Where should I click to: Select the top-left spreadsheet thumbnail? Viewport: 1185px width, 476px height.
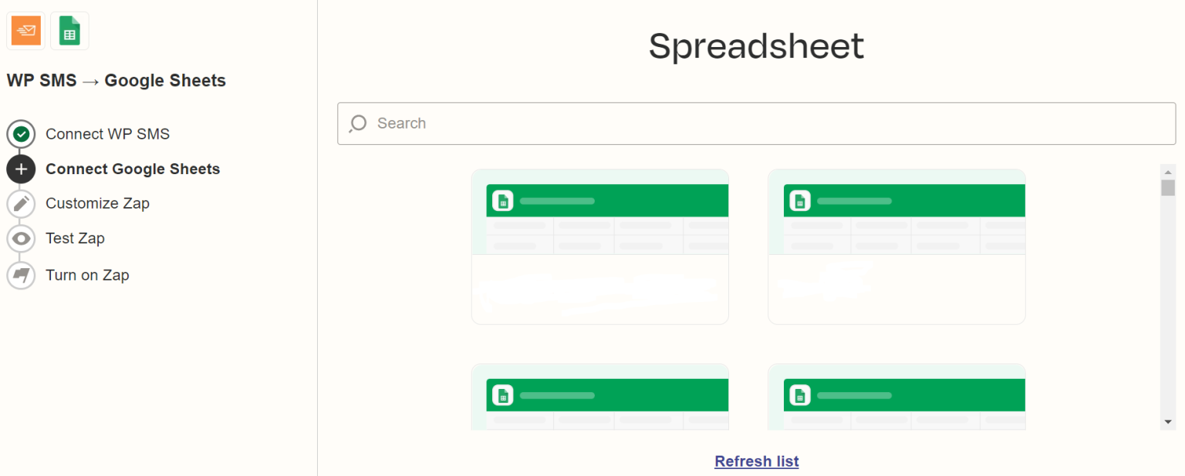tap(599, 246)
